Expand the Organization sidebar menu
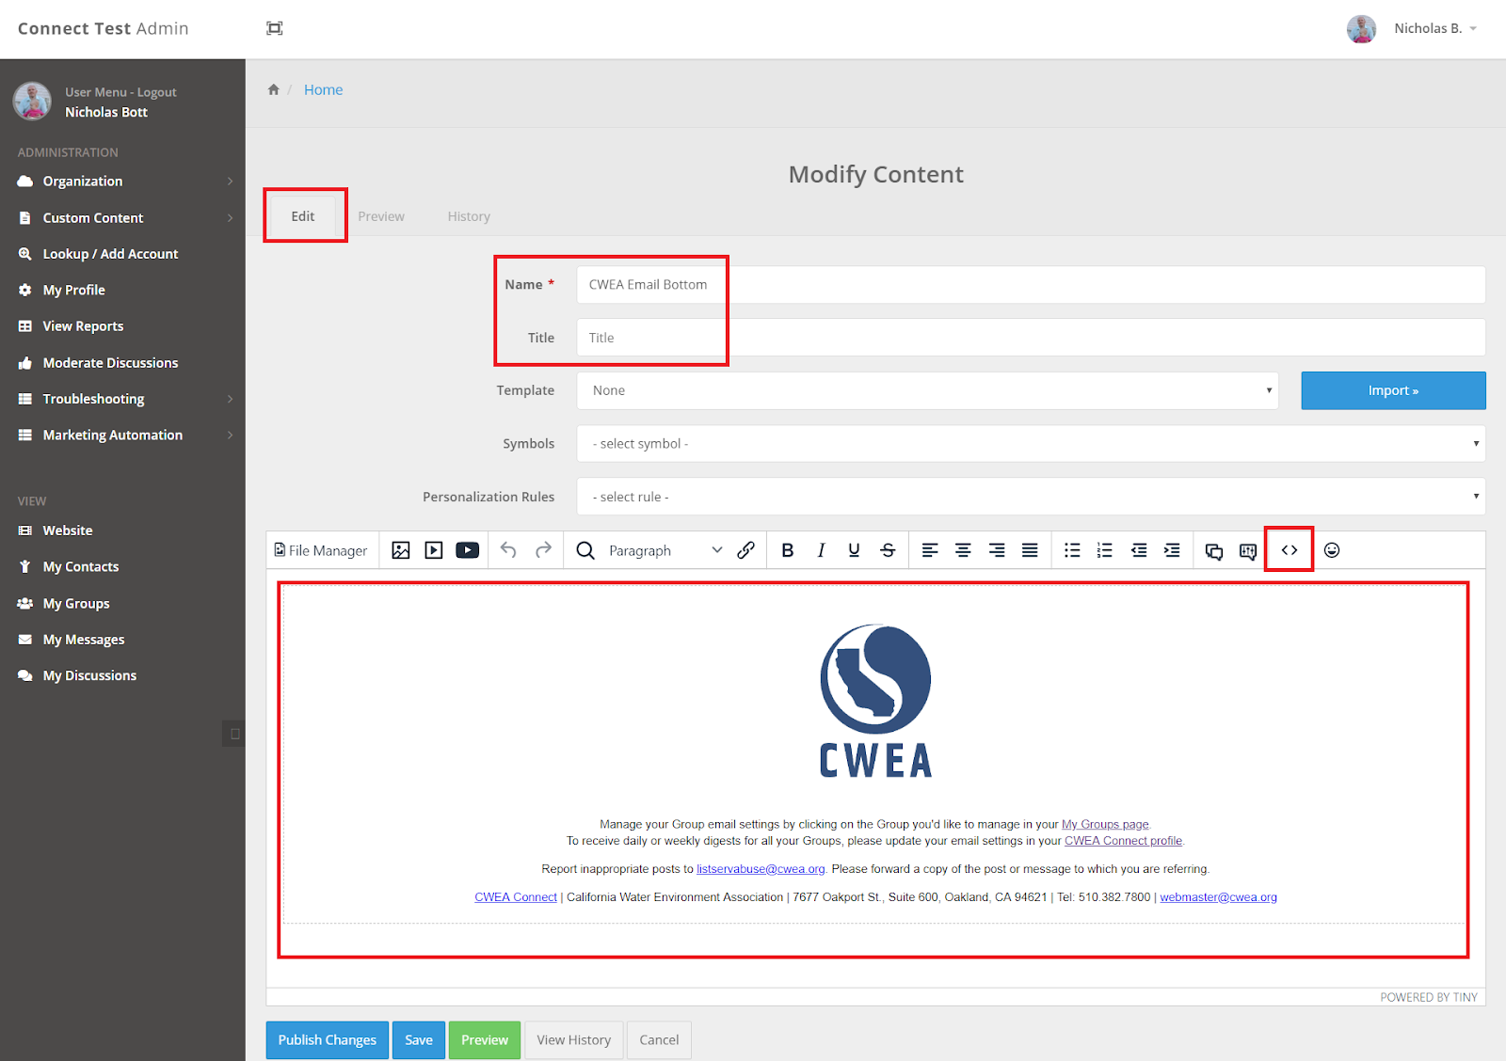 coord(122,181)
